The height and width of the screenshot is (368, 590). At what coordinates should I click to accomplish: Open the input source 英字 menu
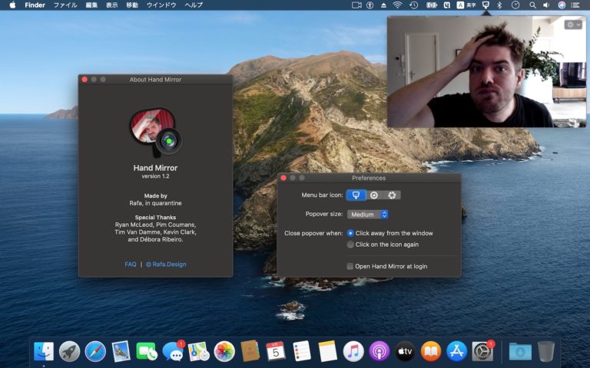[466, 5]
